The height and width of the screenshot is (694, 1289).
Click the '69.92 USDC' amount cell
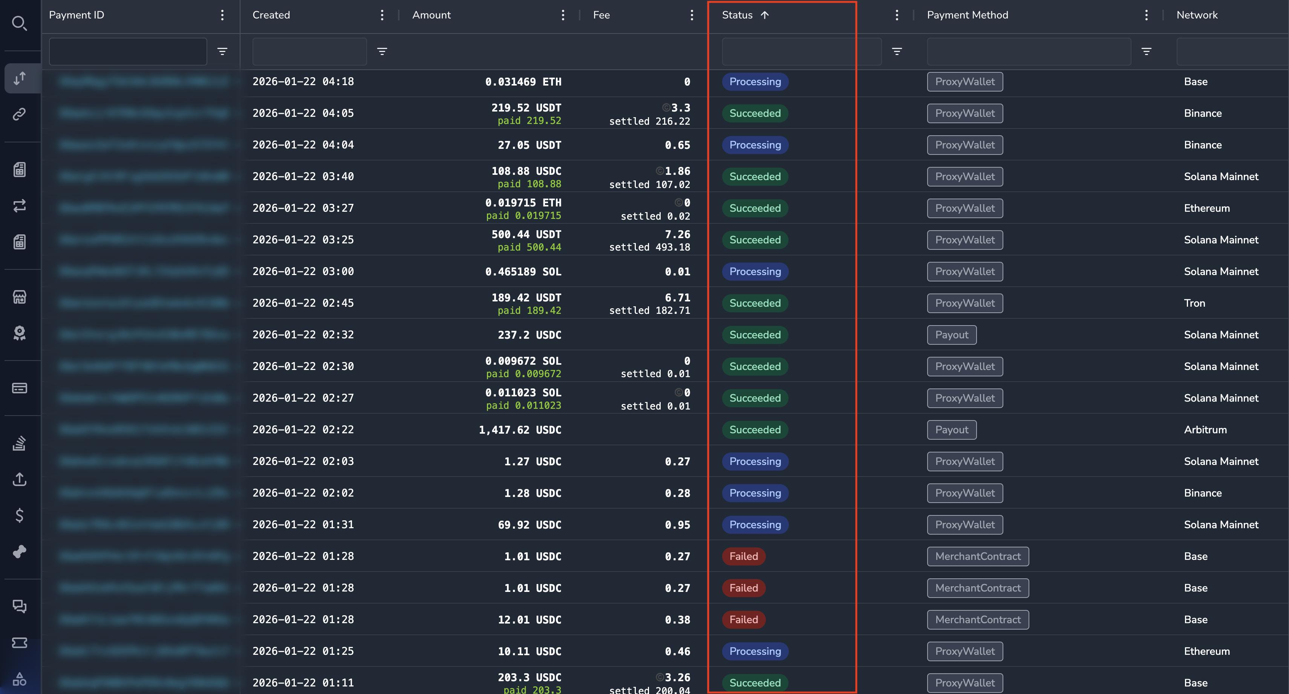pyautogui.click(x=530, y=525)
